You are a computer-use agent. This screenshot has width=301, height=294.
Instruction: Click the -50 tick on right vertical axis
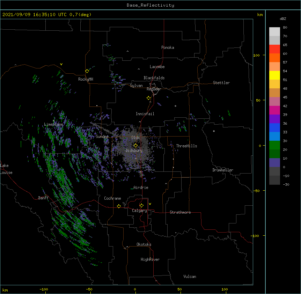[256, 191]
